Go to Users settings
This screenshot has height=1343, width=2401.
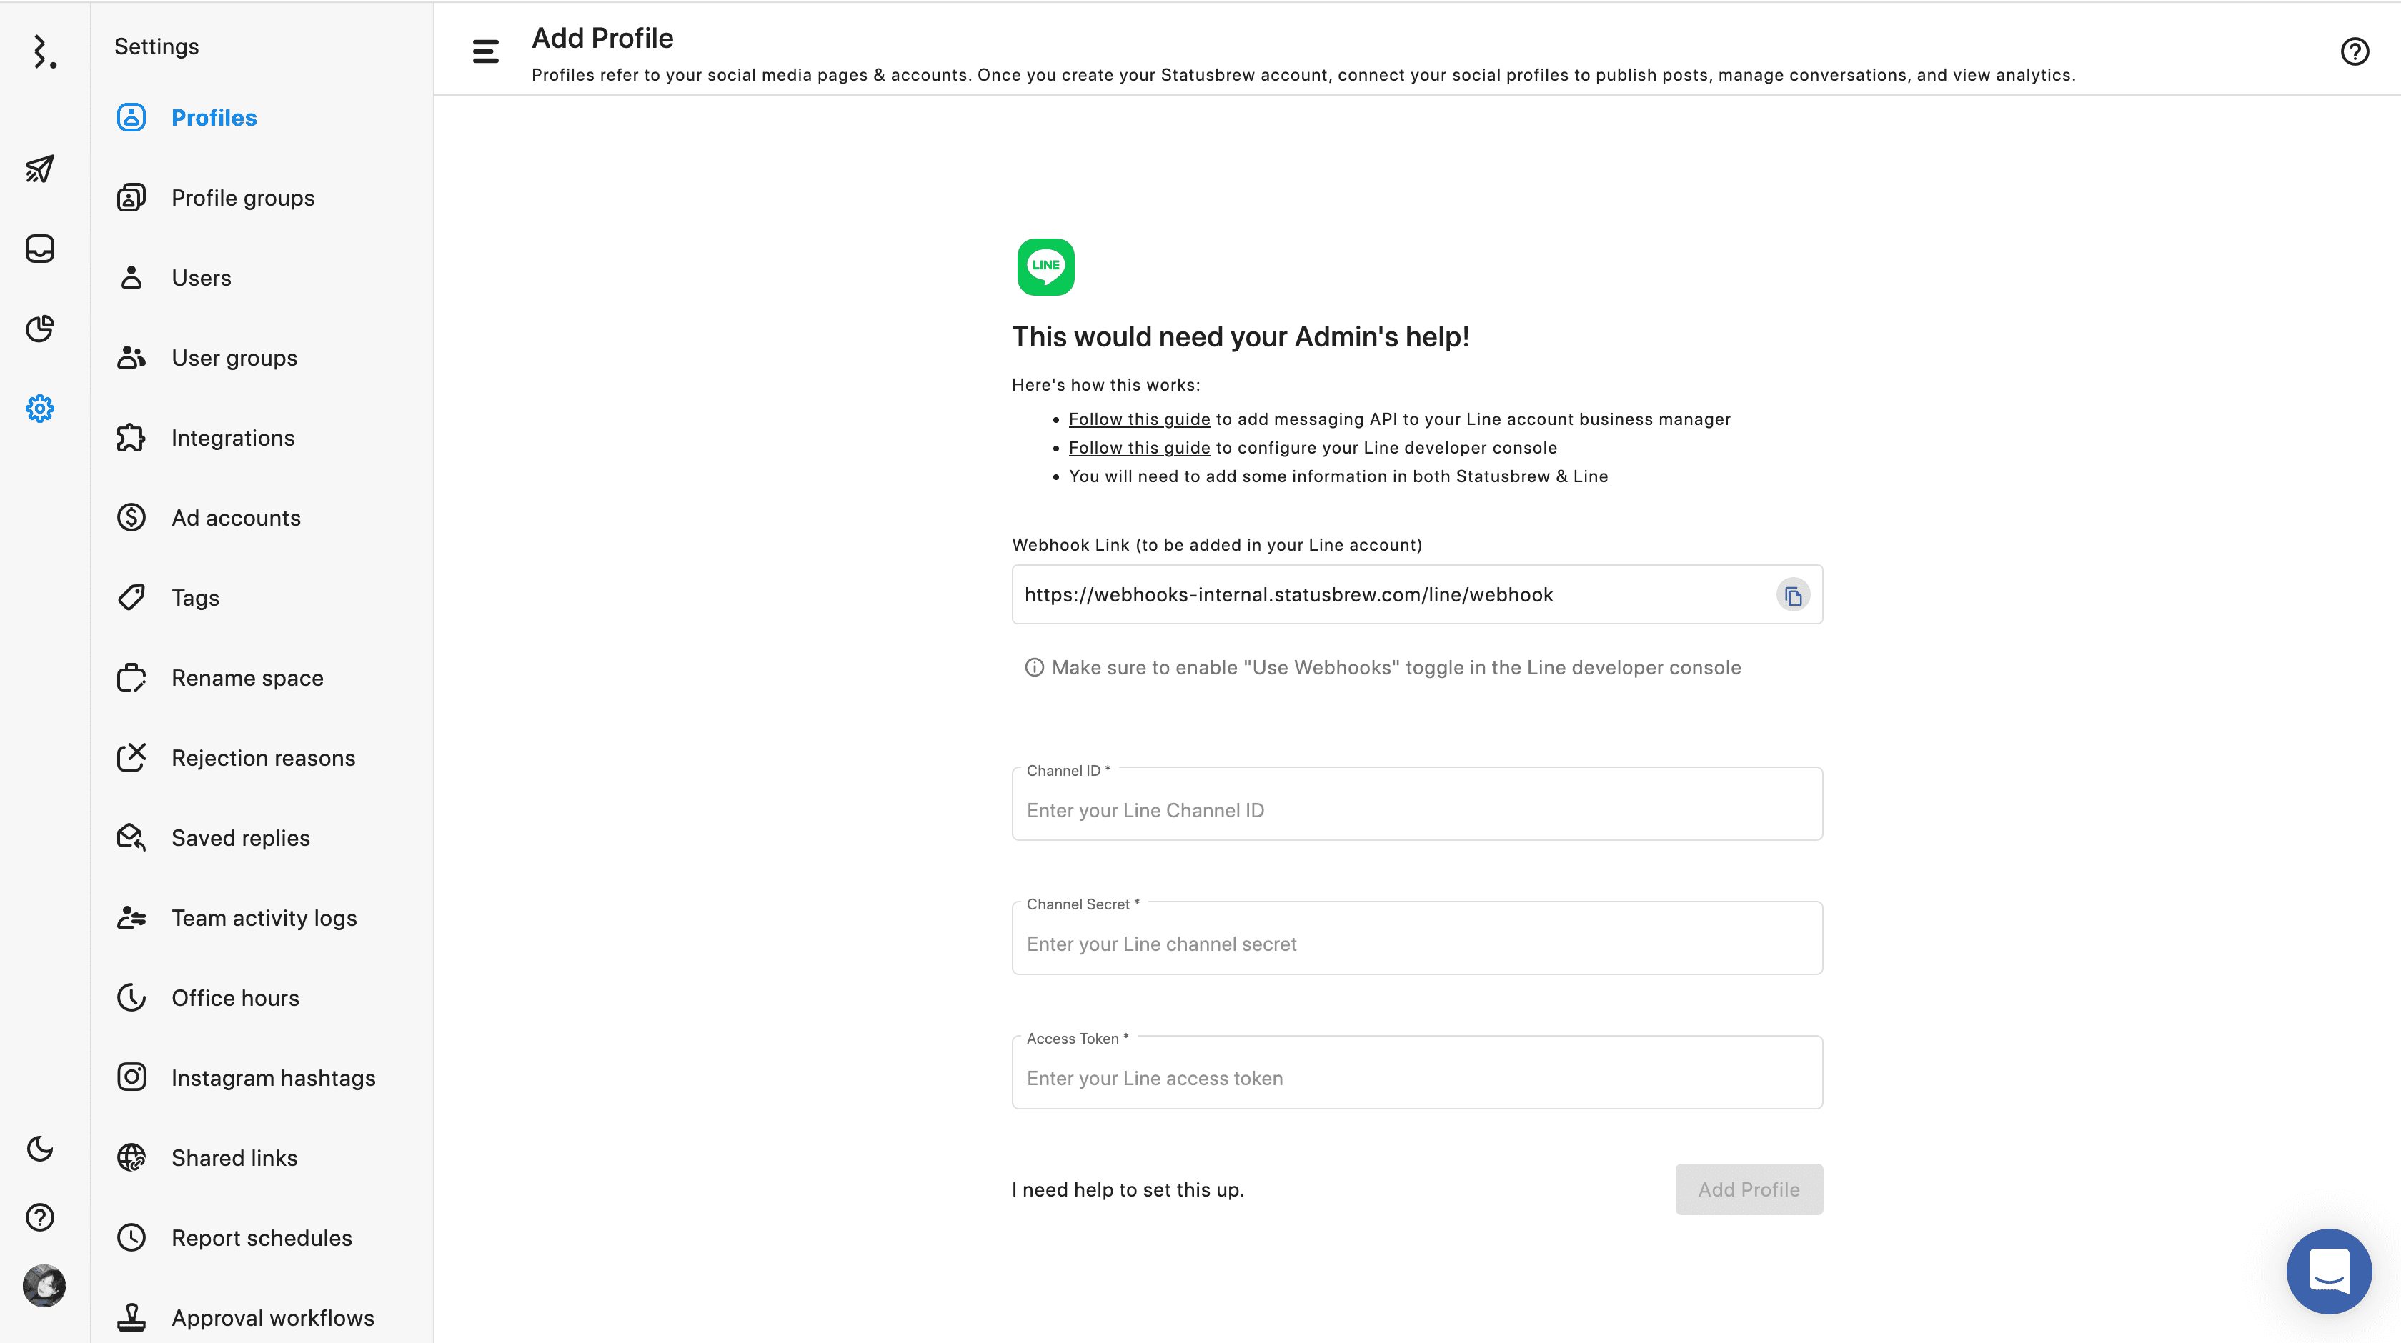point(202,278)
